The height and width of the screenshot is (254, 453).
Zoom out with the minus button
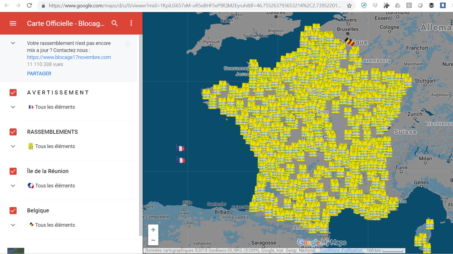[x=153, y=240]
